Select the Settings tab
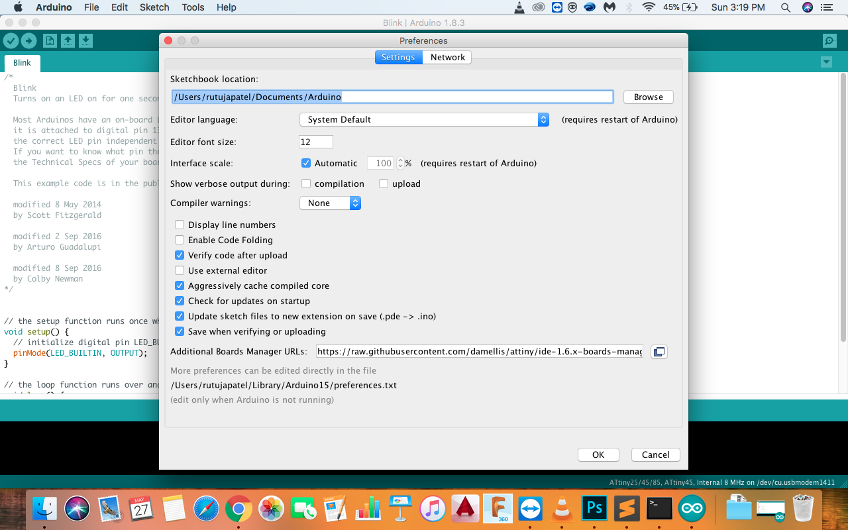The height and width of the screenshot is (530, 848). pos(398,58)
